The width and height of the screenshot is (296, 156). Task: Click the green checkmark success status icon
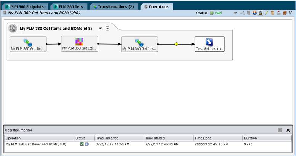[x=82, y=144]
